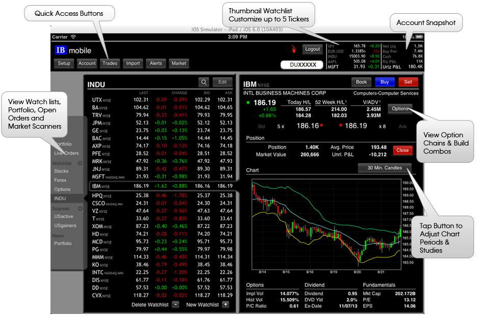Screen dimensions: 479x316
Task: Click Delete Watchlist text link
Action: [150, 305]
